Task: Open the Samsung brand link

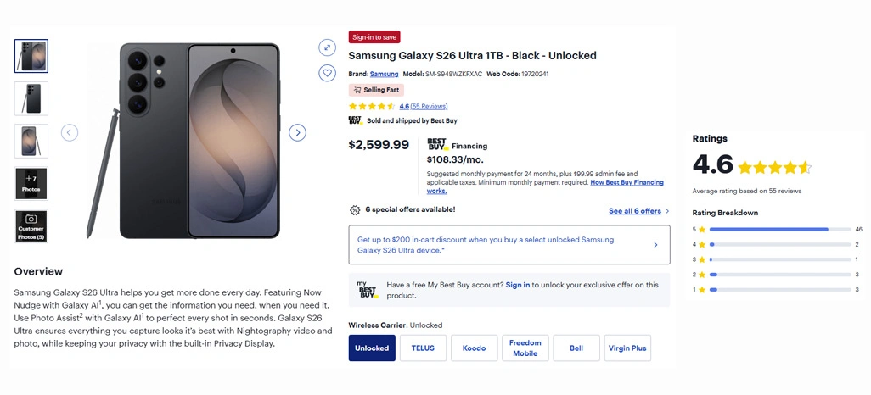Action: tap(384, 75)
